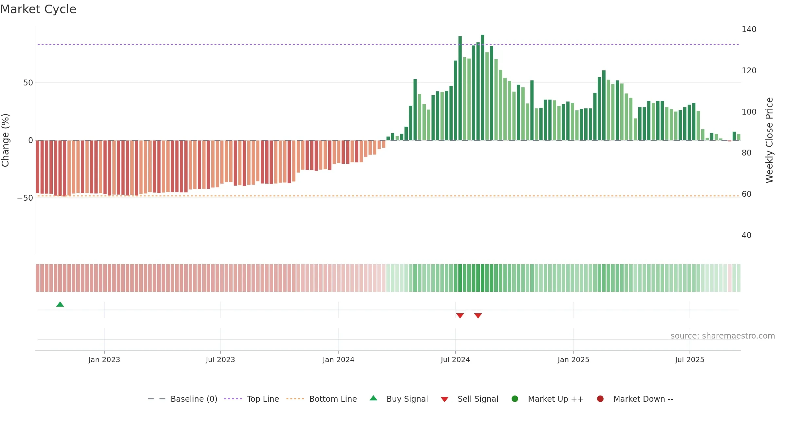Viewport: 786px width, 442px height.
Task: Click the green Buy Signal triangle marker
Action: tap(60, 304)
